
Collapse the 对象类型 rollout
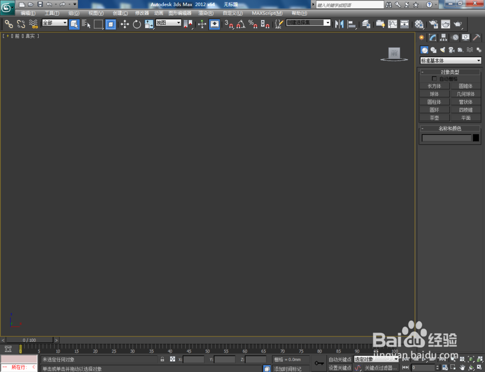tap(450, 72)
